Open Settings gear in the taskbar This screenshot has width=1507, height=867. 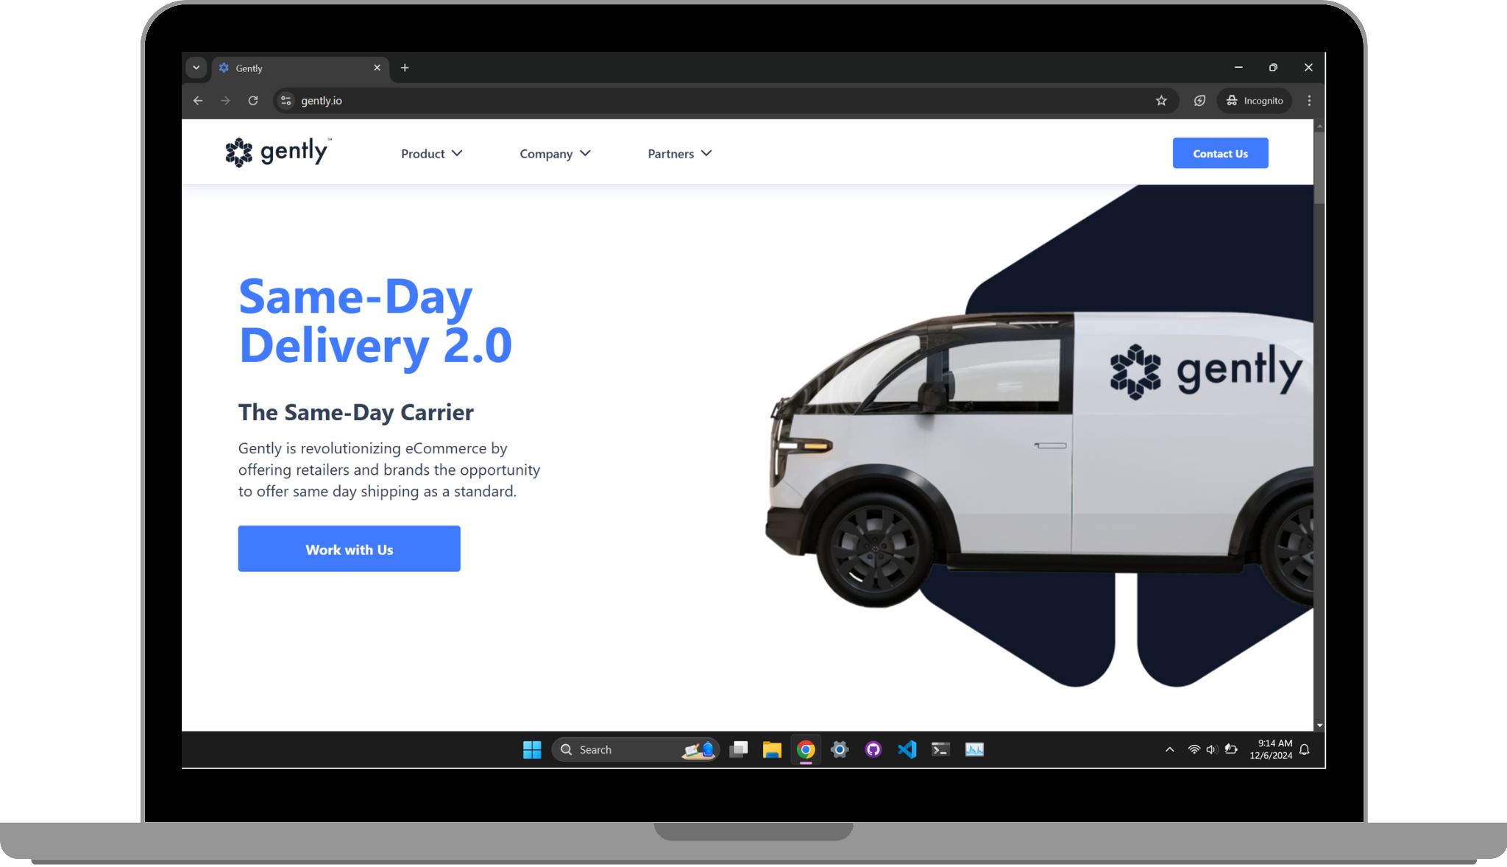(x=840, y=750)
